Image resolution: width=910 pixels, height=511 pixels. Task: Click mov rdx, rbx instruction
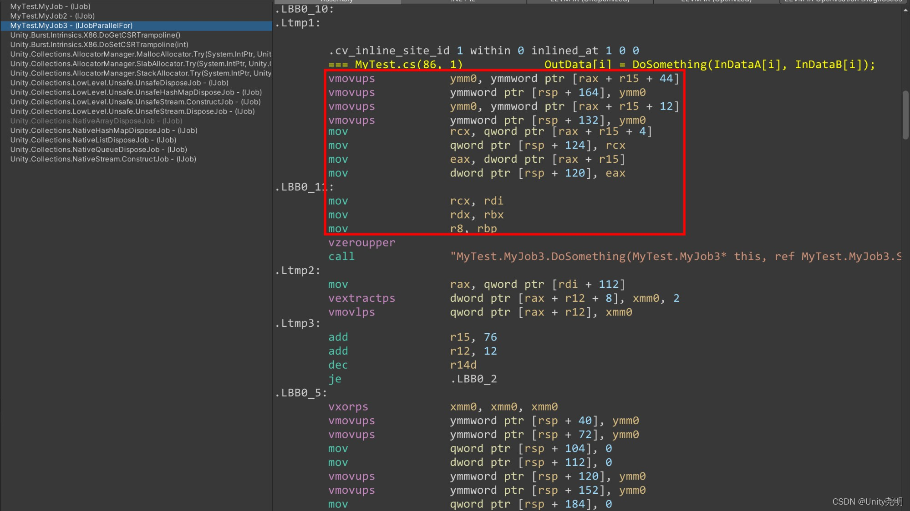[416, 215]
